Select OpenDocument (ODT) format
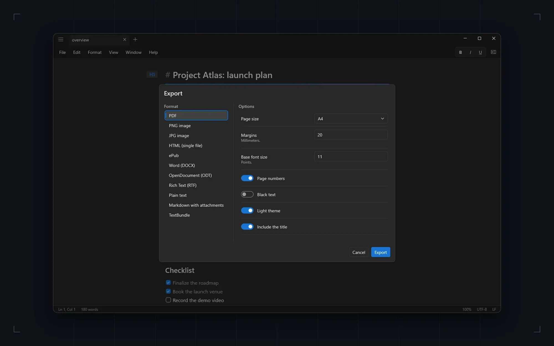The height and width of the screenshot is (346, 554). click(196, 175)
